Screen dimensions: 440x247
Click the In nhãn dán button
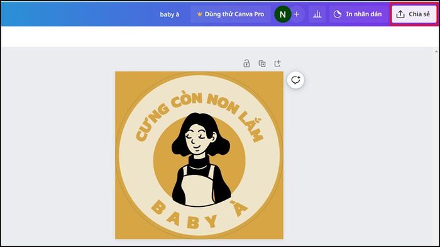pyautogui.click(x=358, y=14)
